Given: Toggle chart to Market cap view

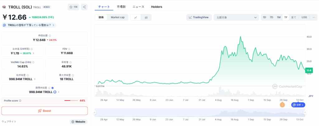Looking at the screenshot, I should (x=117, y=17).
